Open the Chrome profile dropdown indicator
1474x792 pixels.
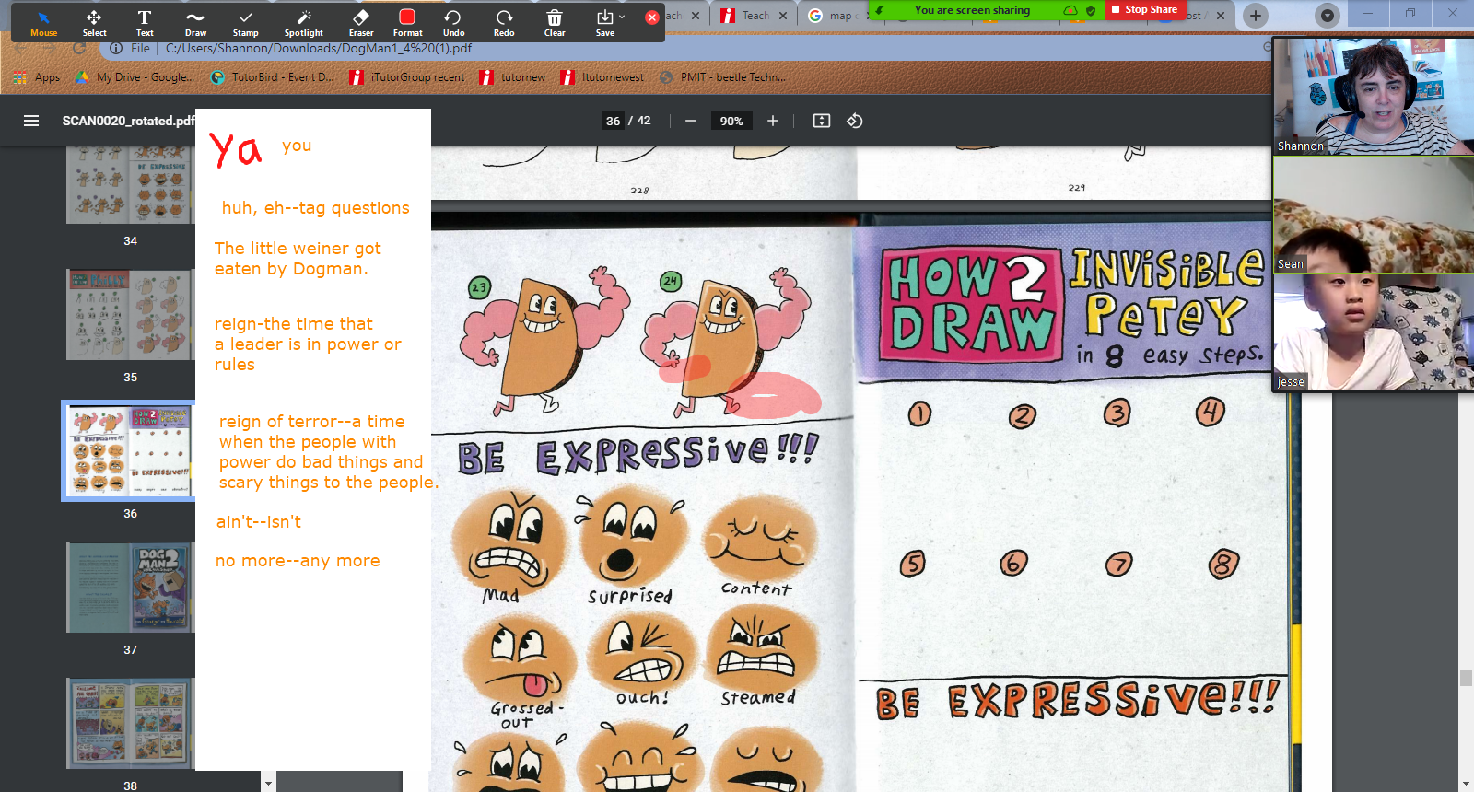[x=1327, y=16]
